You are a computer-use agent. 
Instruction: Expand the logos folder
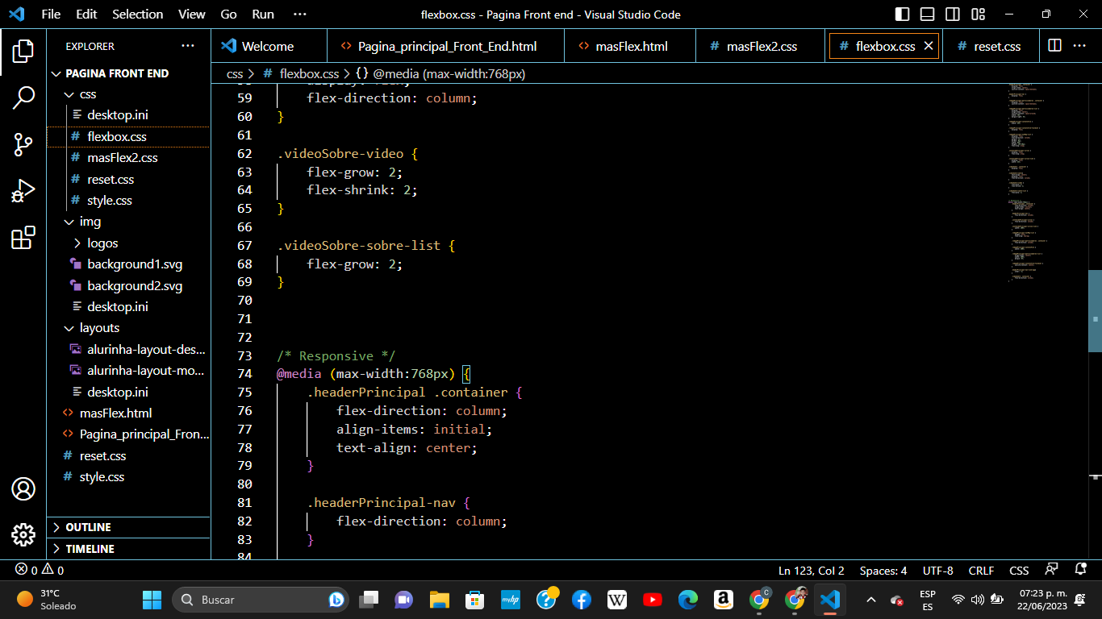click(x=128, y=243)
